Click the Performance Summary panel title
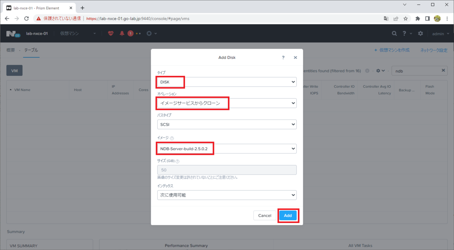454x250 pixels. pos(186,245)
